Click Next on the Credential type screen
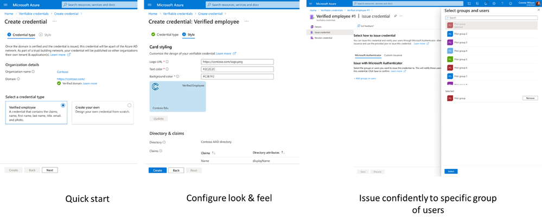 tap(50, 171)
